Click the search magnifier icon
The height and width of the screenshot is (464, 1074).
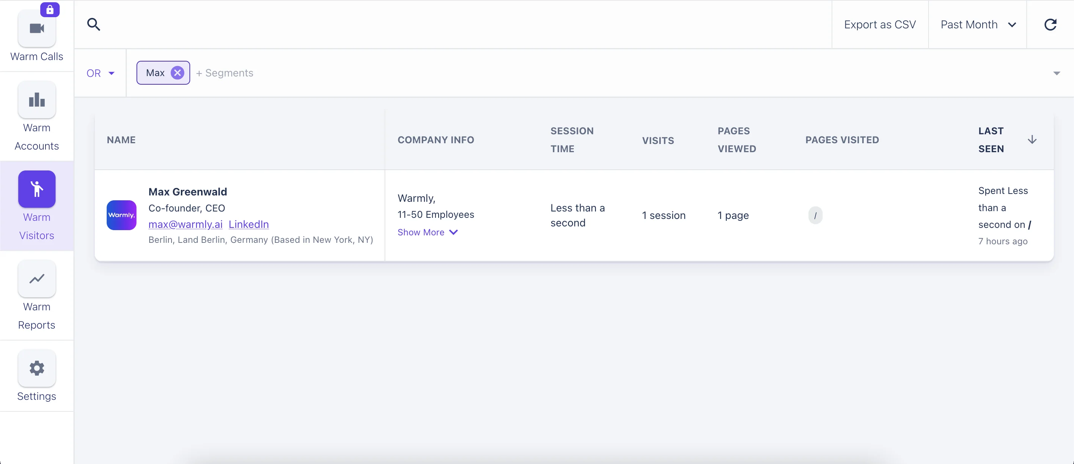pos(93,25)
